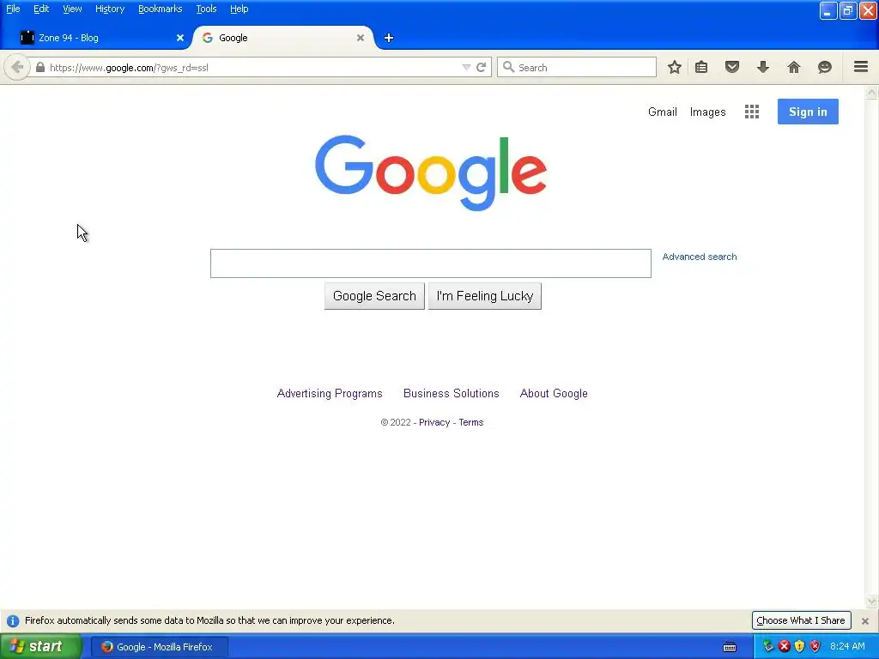Save page to Pocket icon
Viewport: 879px width, 659px height.
[732, 67]
